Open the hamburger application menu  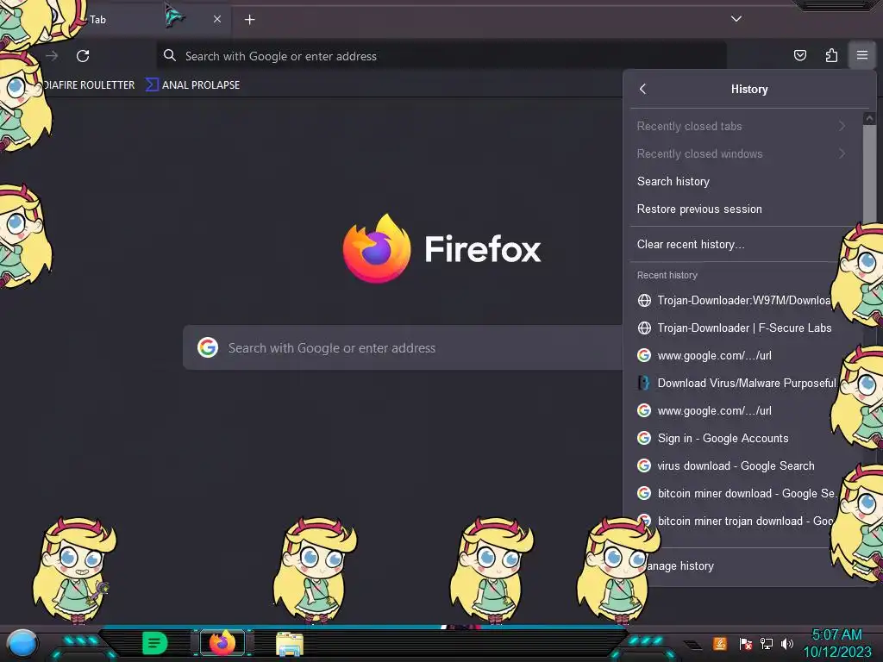pos(861,55)
